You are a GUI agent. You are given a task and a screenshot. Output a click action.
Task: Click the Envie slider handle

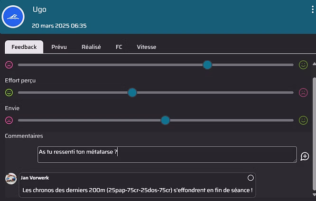[x=165, y=120]
